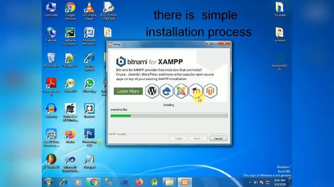Open the Brackets desktop shortcut
The image size is (334, 187).
click(x=89, y=111)
